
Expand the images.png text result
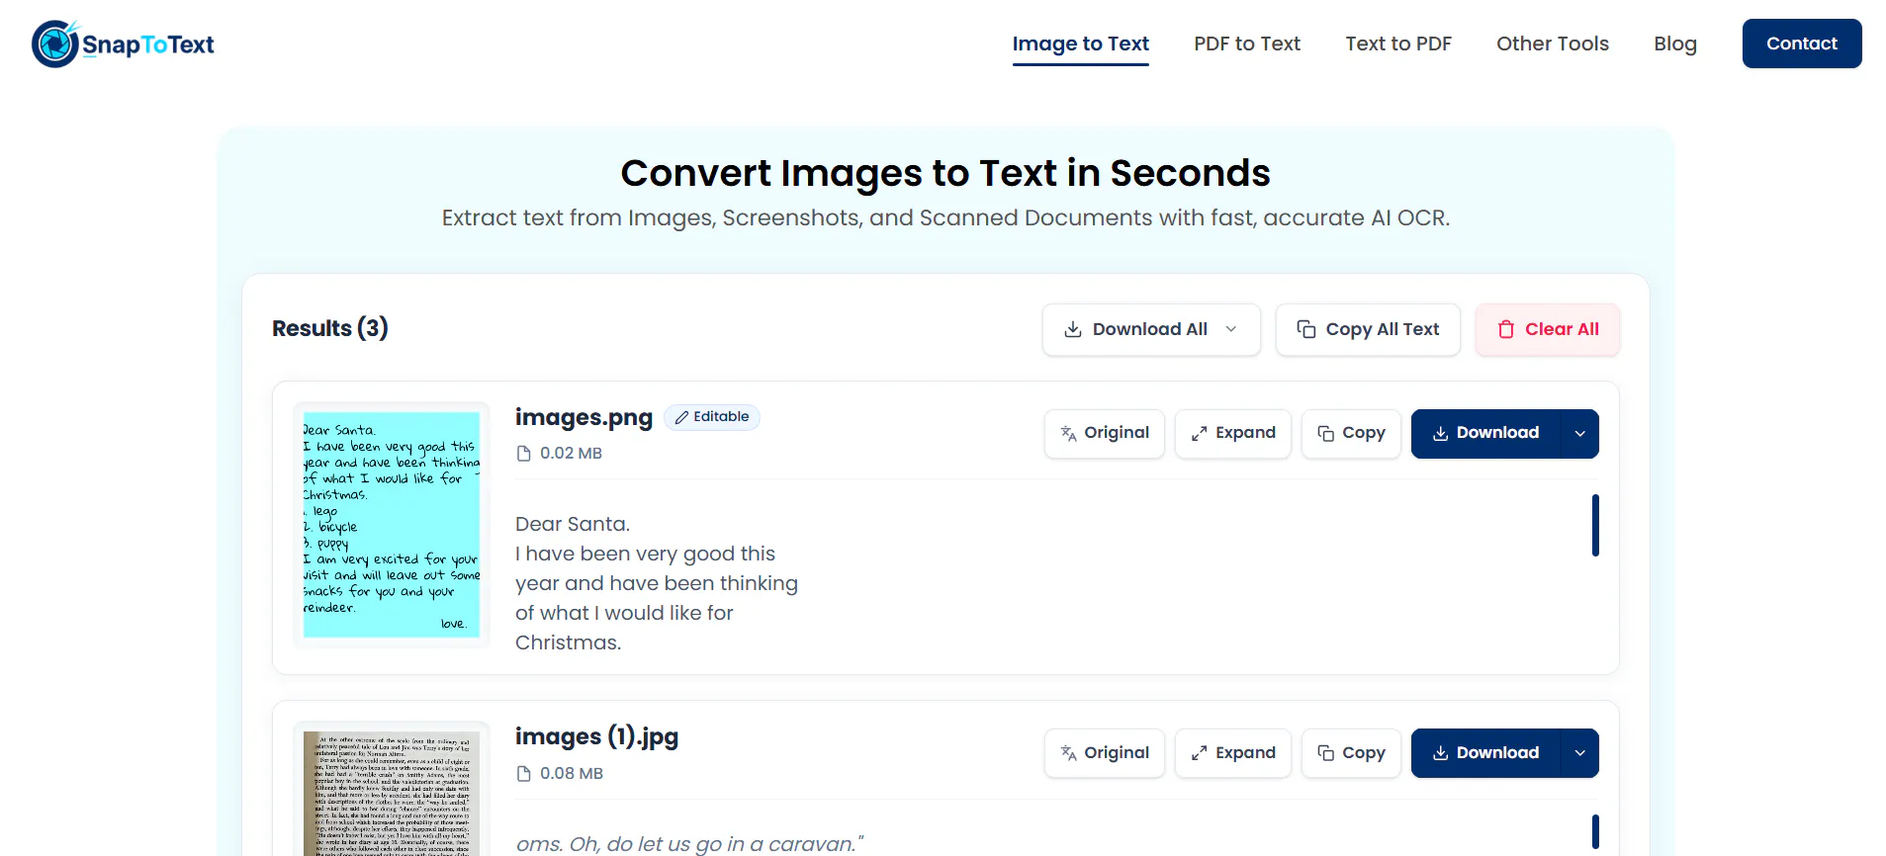pyautogui.click(x=1232, y=433)
